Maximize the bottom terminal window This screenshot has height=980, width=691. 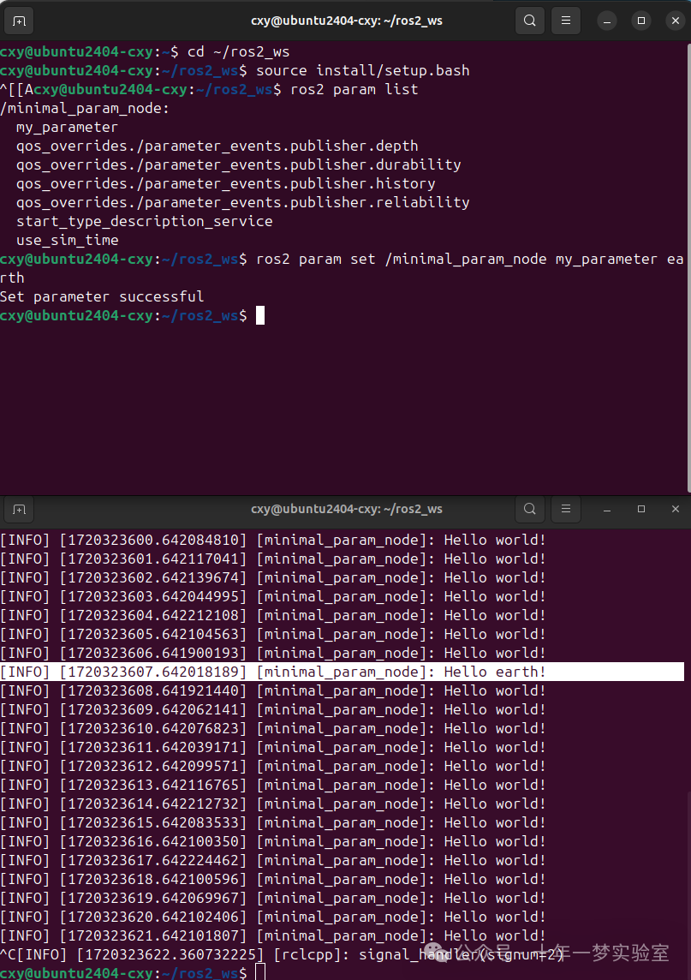tap(641, 510)
